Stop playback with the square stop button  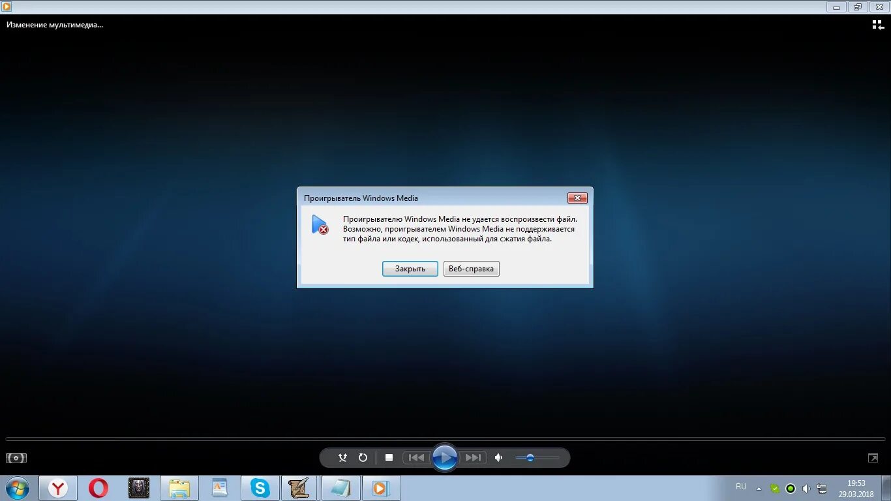pos(389,458)
